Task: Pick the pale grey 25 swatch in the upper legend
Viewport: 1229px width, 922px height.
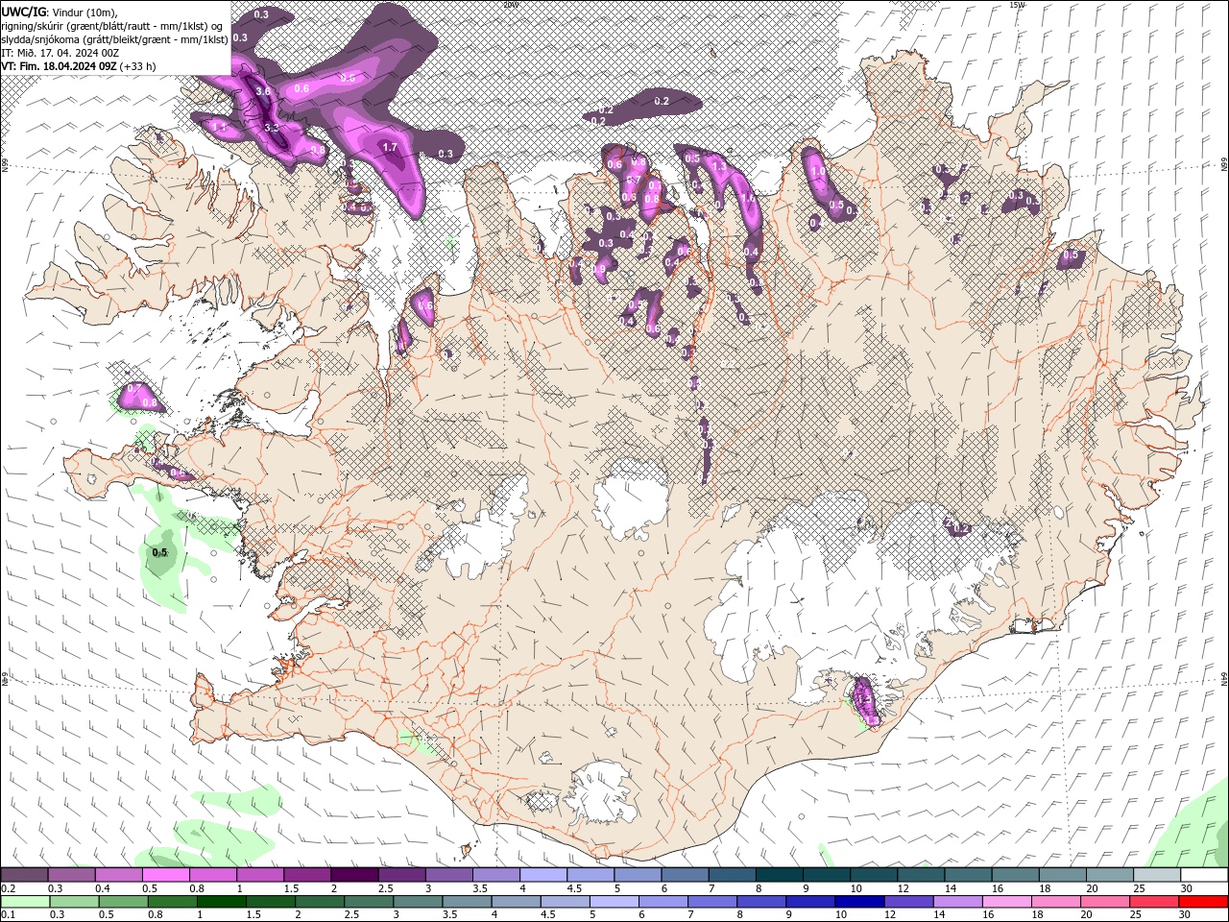Action: pyautogui.click(x=1157, y=875)
